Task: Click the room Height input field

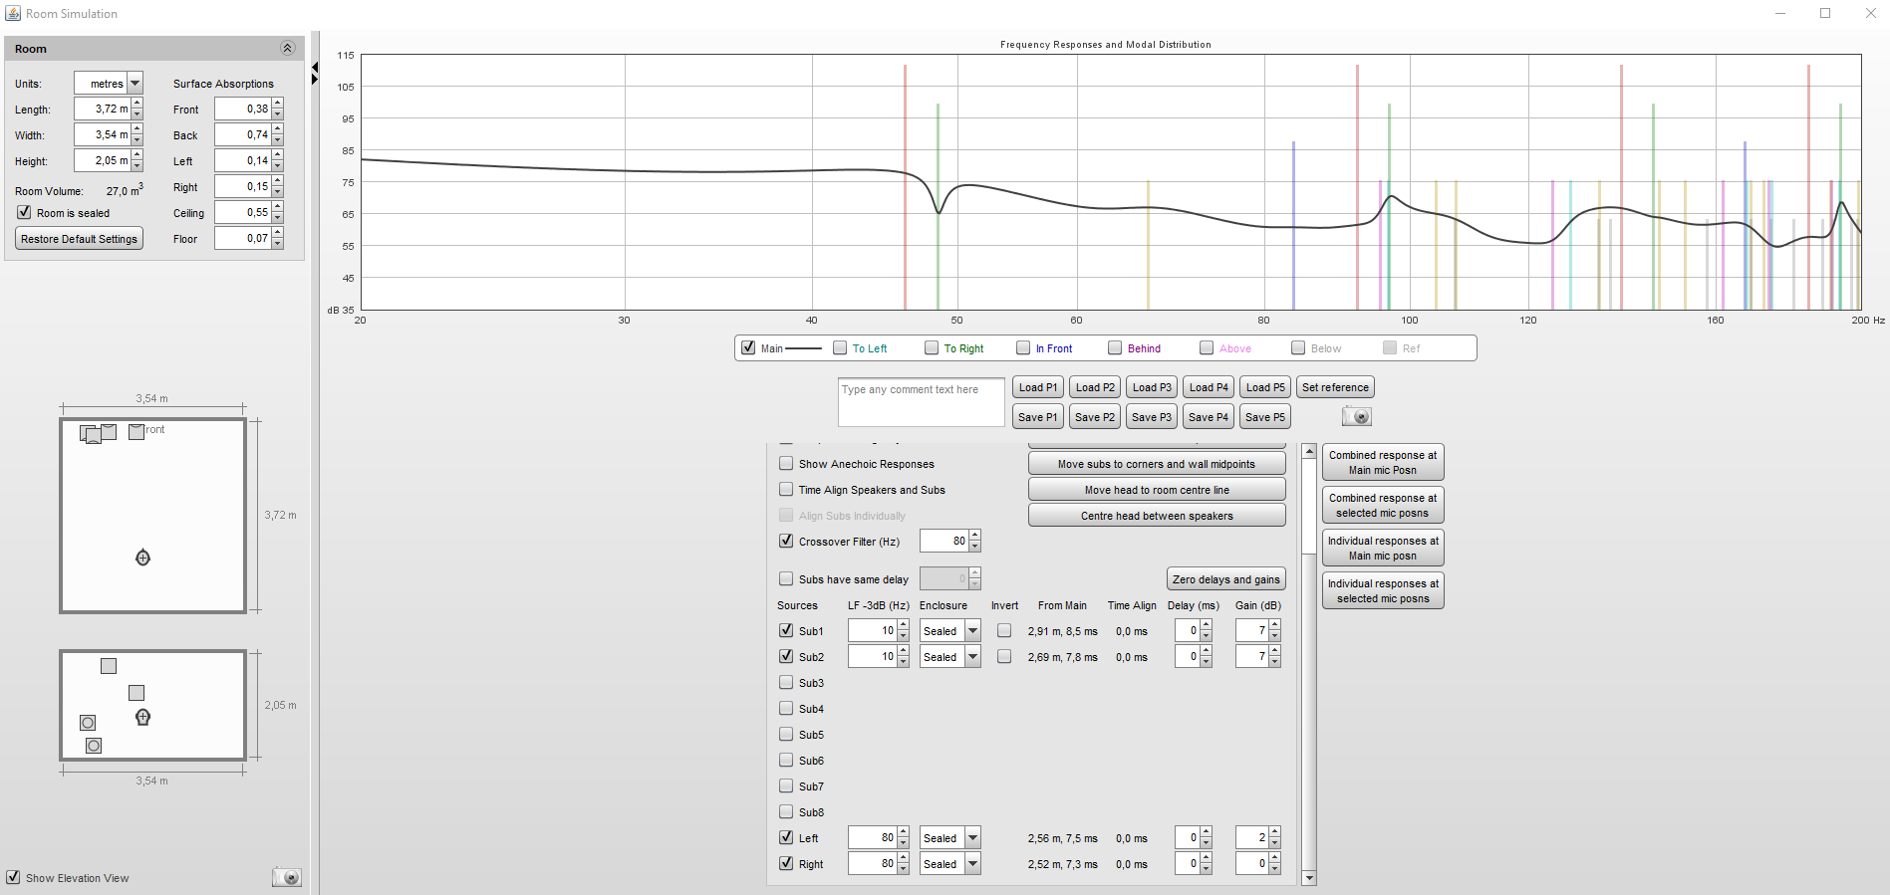Action: 103,160
